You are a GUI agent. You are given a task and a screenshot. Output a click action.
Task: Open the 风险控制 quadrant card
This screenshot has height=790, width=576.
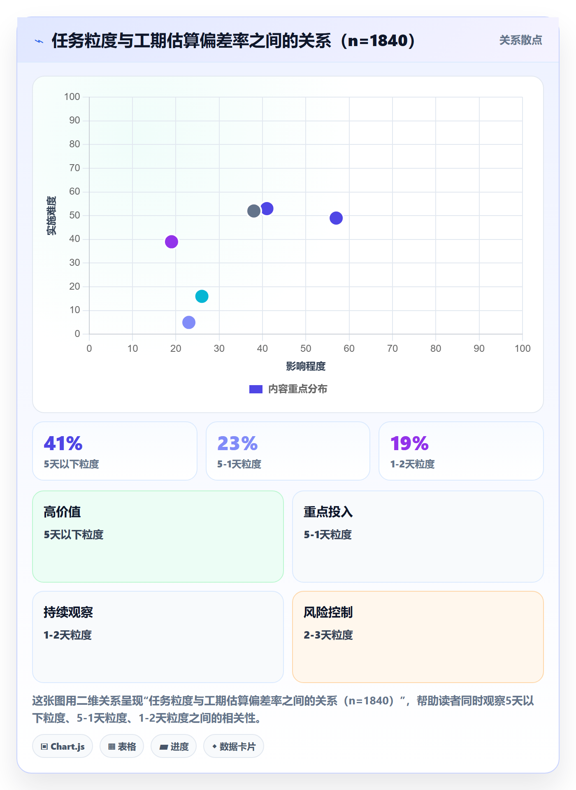418,637
